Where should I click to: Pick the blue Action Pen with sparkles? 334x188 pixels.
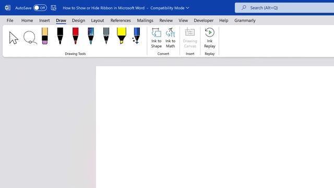pos(136,36)
